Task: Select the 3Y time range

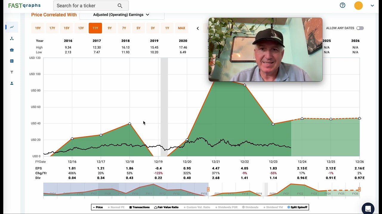Action: 153,28
